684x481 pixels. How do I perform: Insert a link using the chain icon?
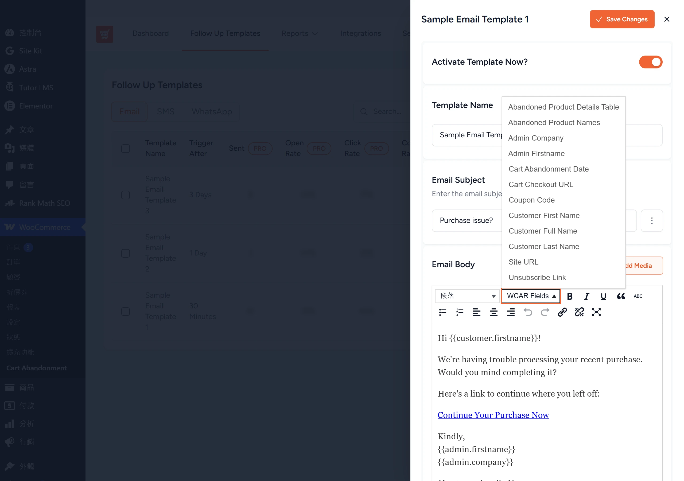[562, 312]
